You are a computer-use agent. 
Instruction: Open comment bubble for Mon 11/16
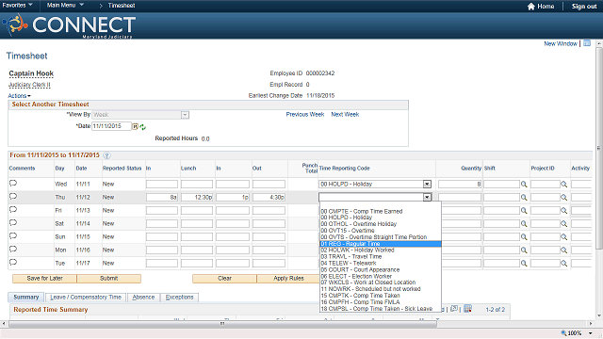[13, 249]
